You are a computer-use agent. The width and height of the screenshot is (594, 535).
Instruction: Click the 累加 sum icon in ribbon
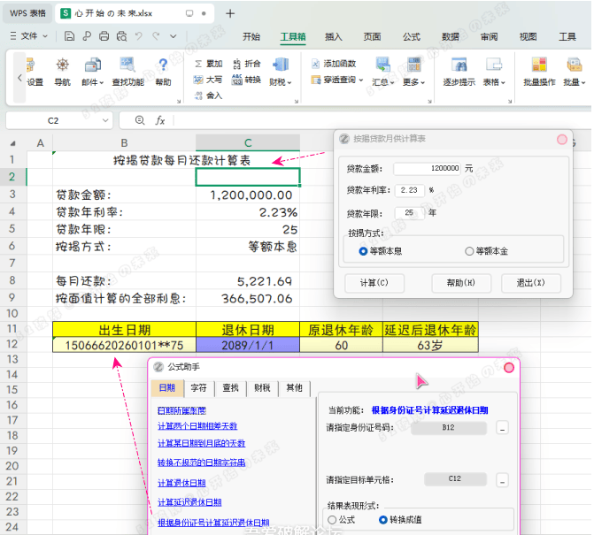pos(209,64)
